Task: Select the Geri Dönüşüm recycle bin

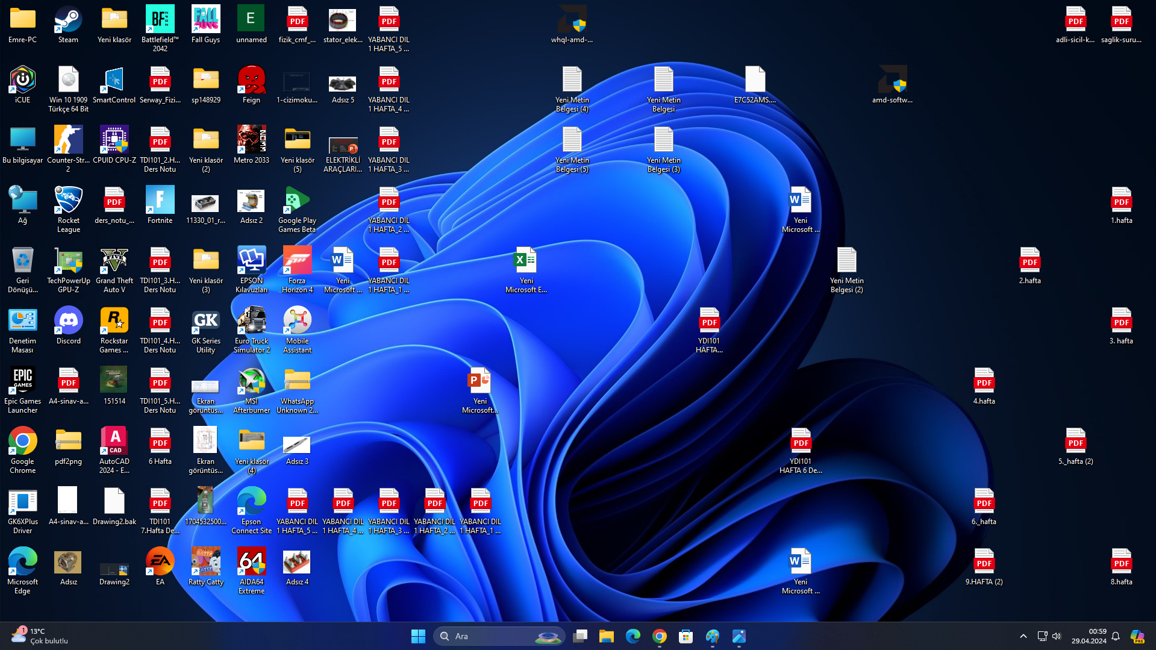Action: pyautogui.click(x=22, y=261)
